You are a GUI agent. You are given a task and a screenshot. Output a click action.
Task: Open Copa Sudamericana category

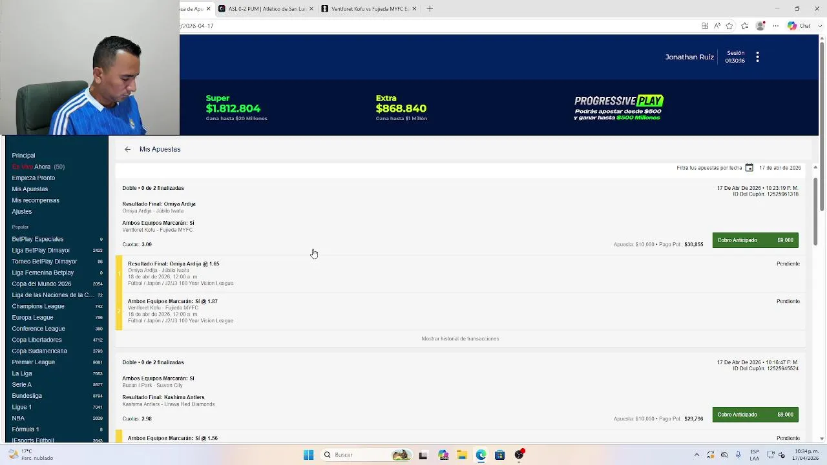tap(57, 351)
